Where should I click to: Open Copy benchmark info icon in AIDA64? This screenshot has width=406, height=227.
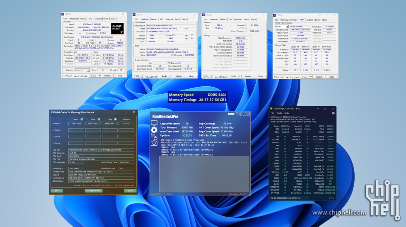[x=115, y=119]
